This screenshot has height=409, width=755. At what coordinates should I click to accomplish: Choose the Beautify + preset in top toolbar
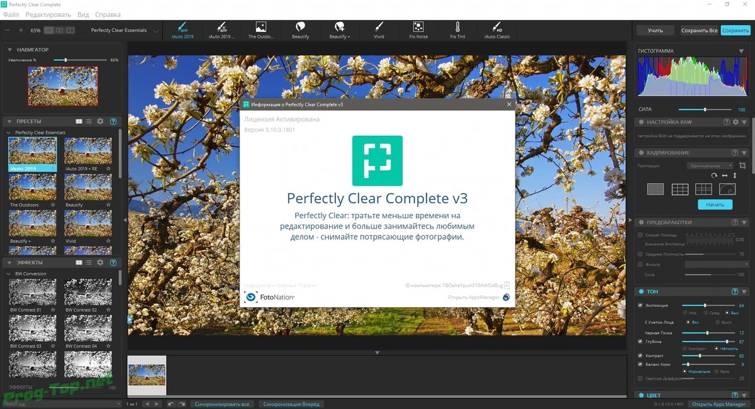point(340,30)
